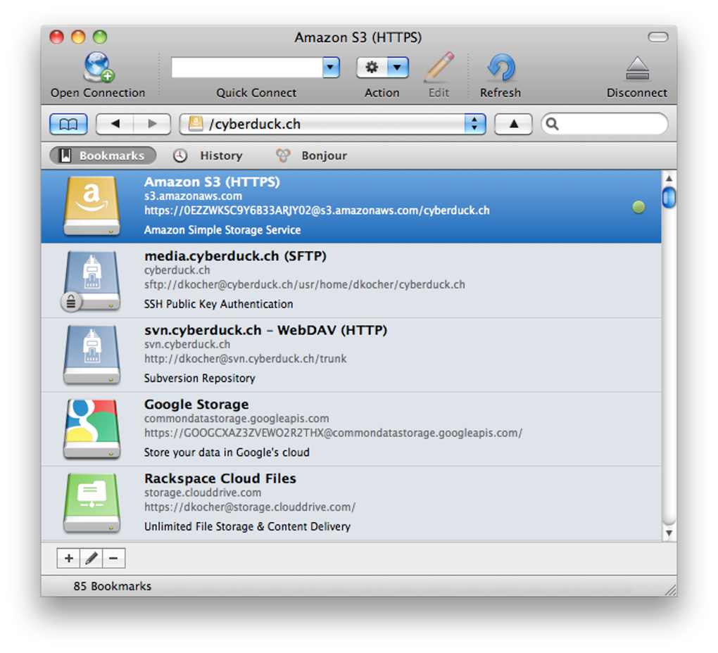Switch to the History tab

[x=208, y=156]
